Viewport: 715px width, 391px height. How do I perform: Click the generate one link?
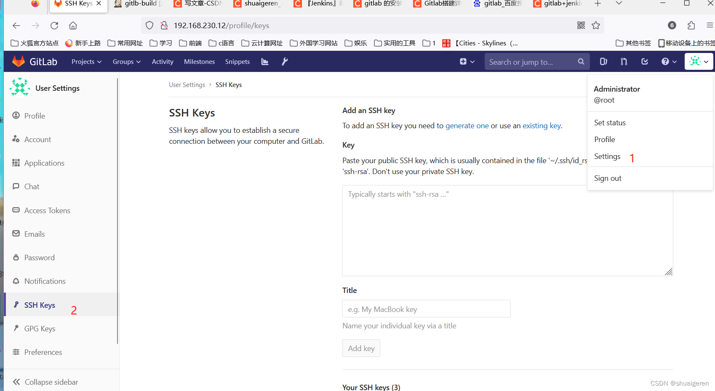pyautogui.click(x=467, y=125)
